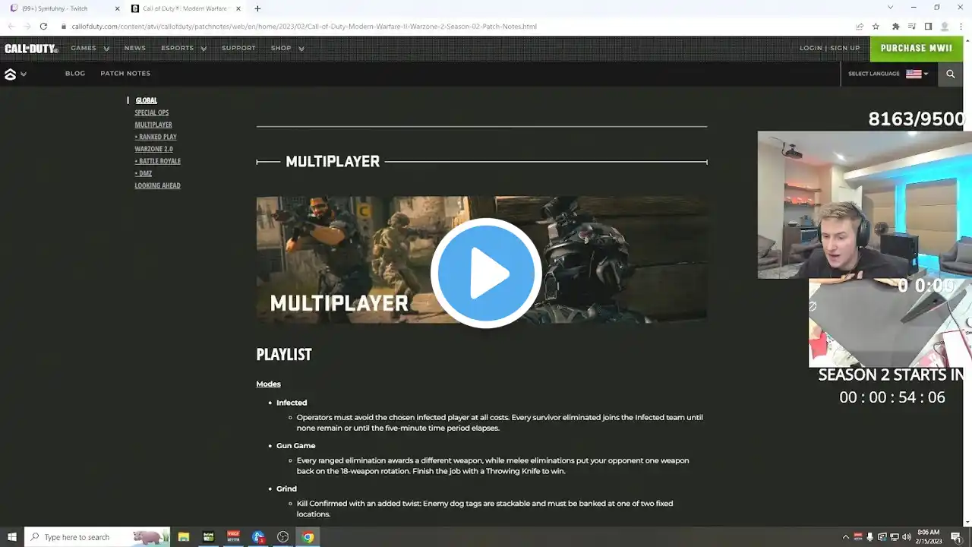Open a new browser tab
Viewport: 972px width, 547px height.
point(257,8)
